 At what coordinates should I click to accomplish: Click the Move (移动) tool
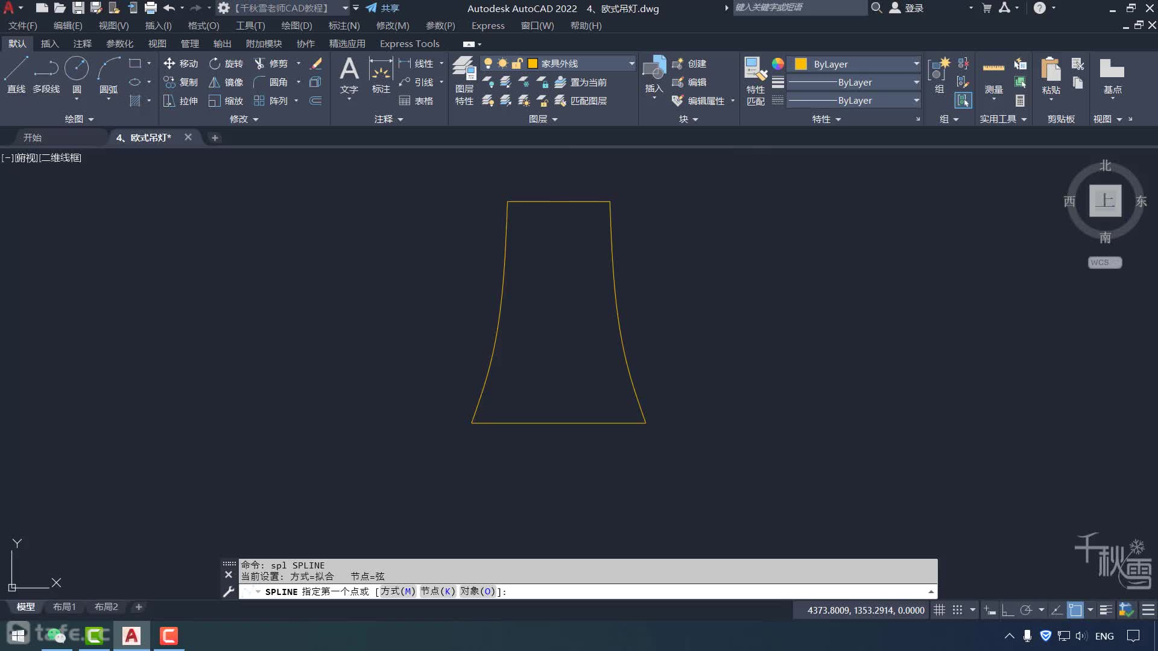[181, 63]
